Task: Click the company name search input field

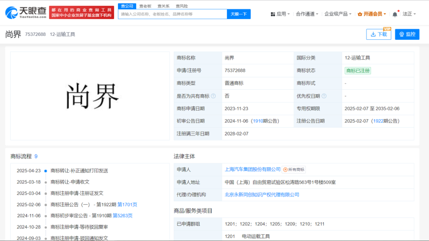Action: pos(172,14)
